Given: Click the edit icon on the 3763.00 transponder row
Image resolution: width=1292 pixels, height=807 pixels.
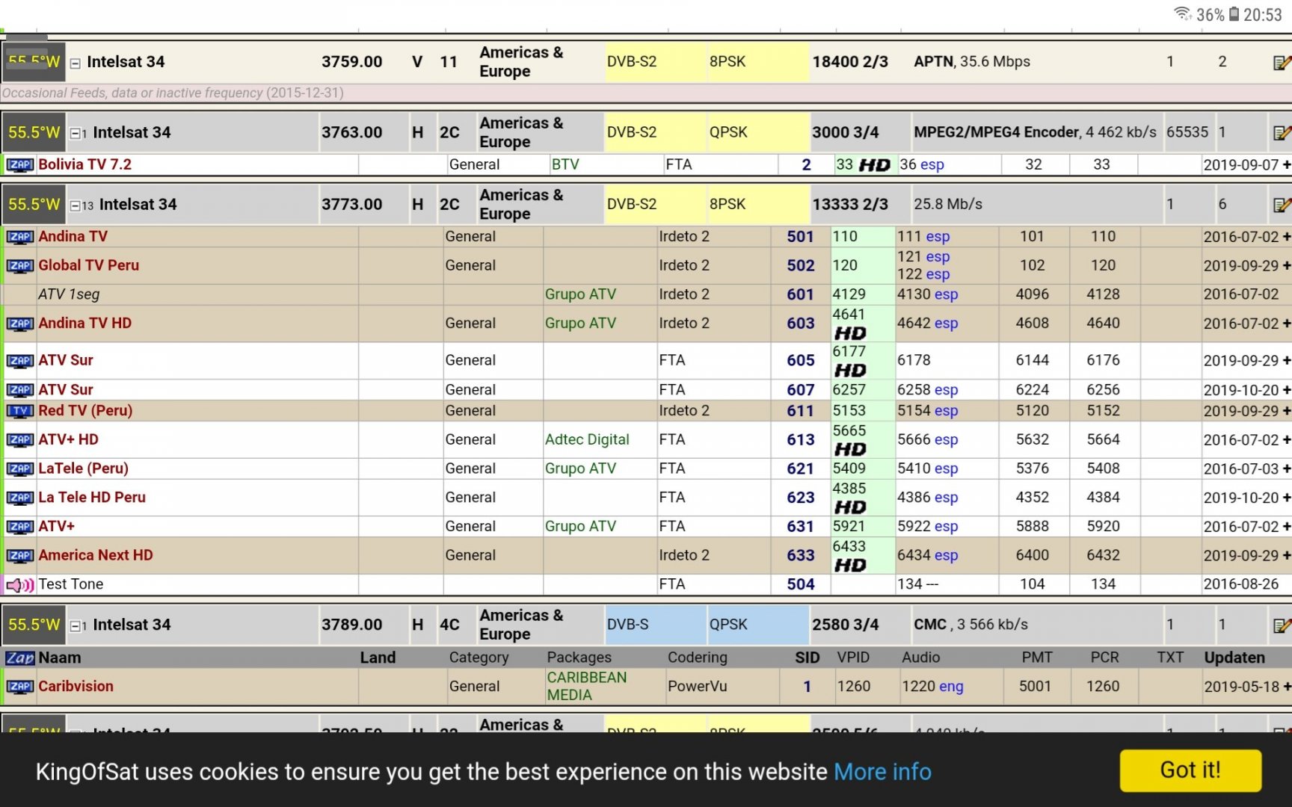Looking at the screenshot, I should (1282, 133).
